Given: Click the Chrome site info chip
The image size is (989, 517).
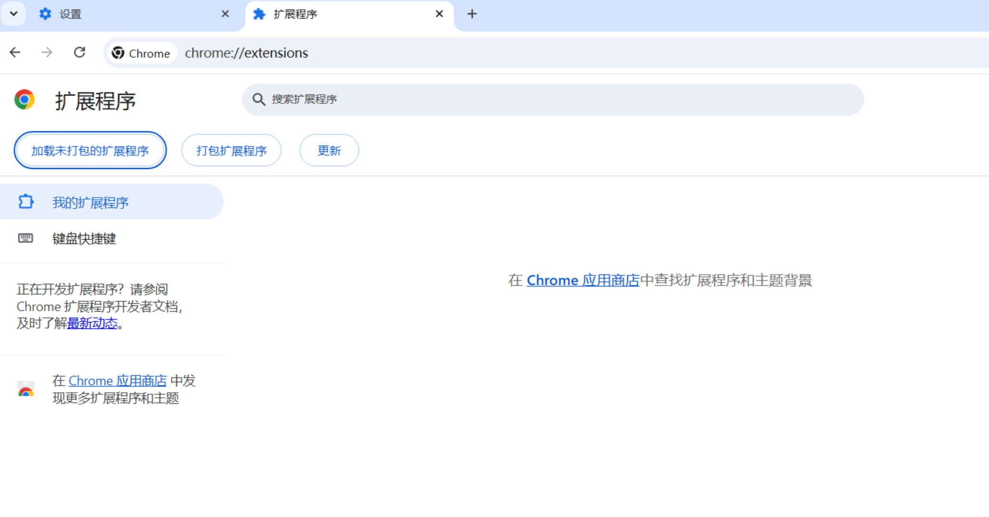Looking at the screenshot, I should tap(141, 53).
